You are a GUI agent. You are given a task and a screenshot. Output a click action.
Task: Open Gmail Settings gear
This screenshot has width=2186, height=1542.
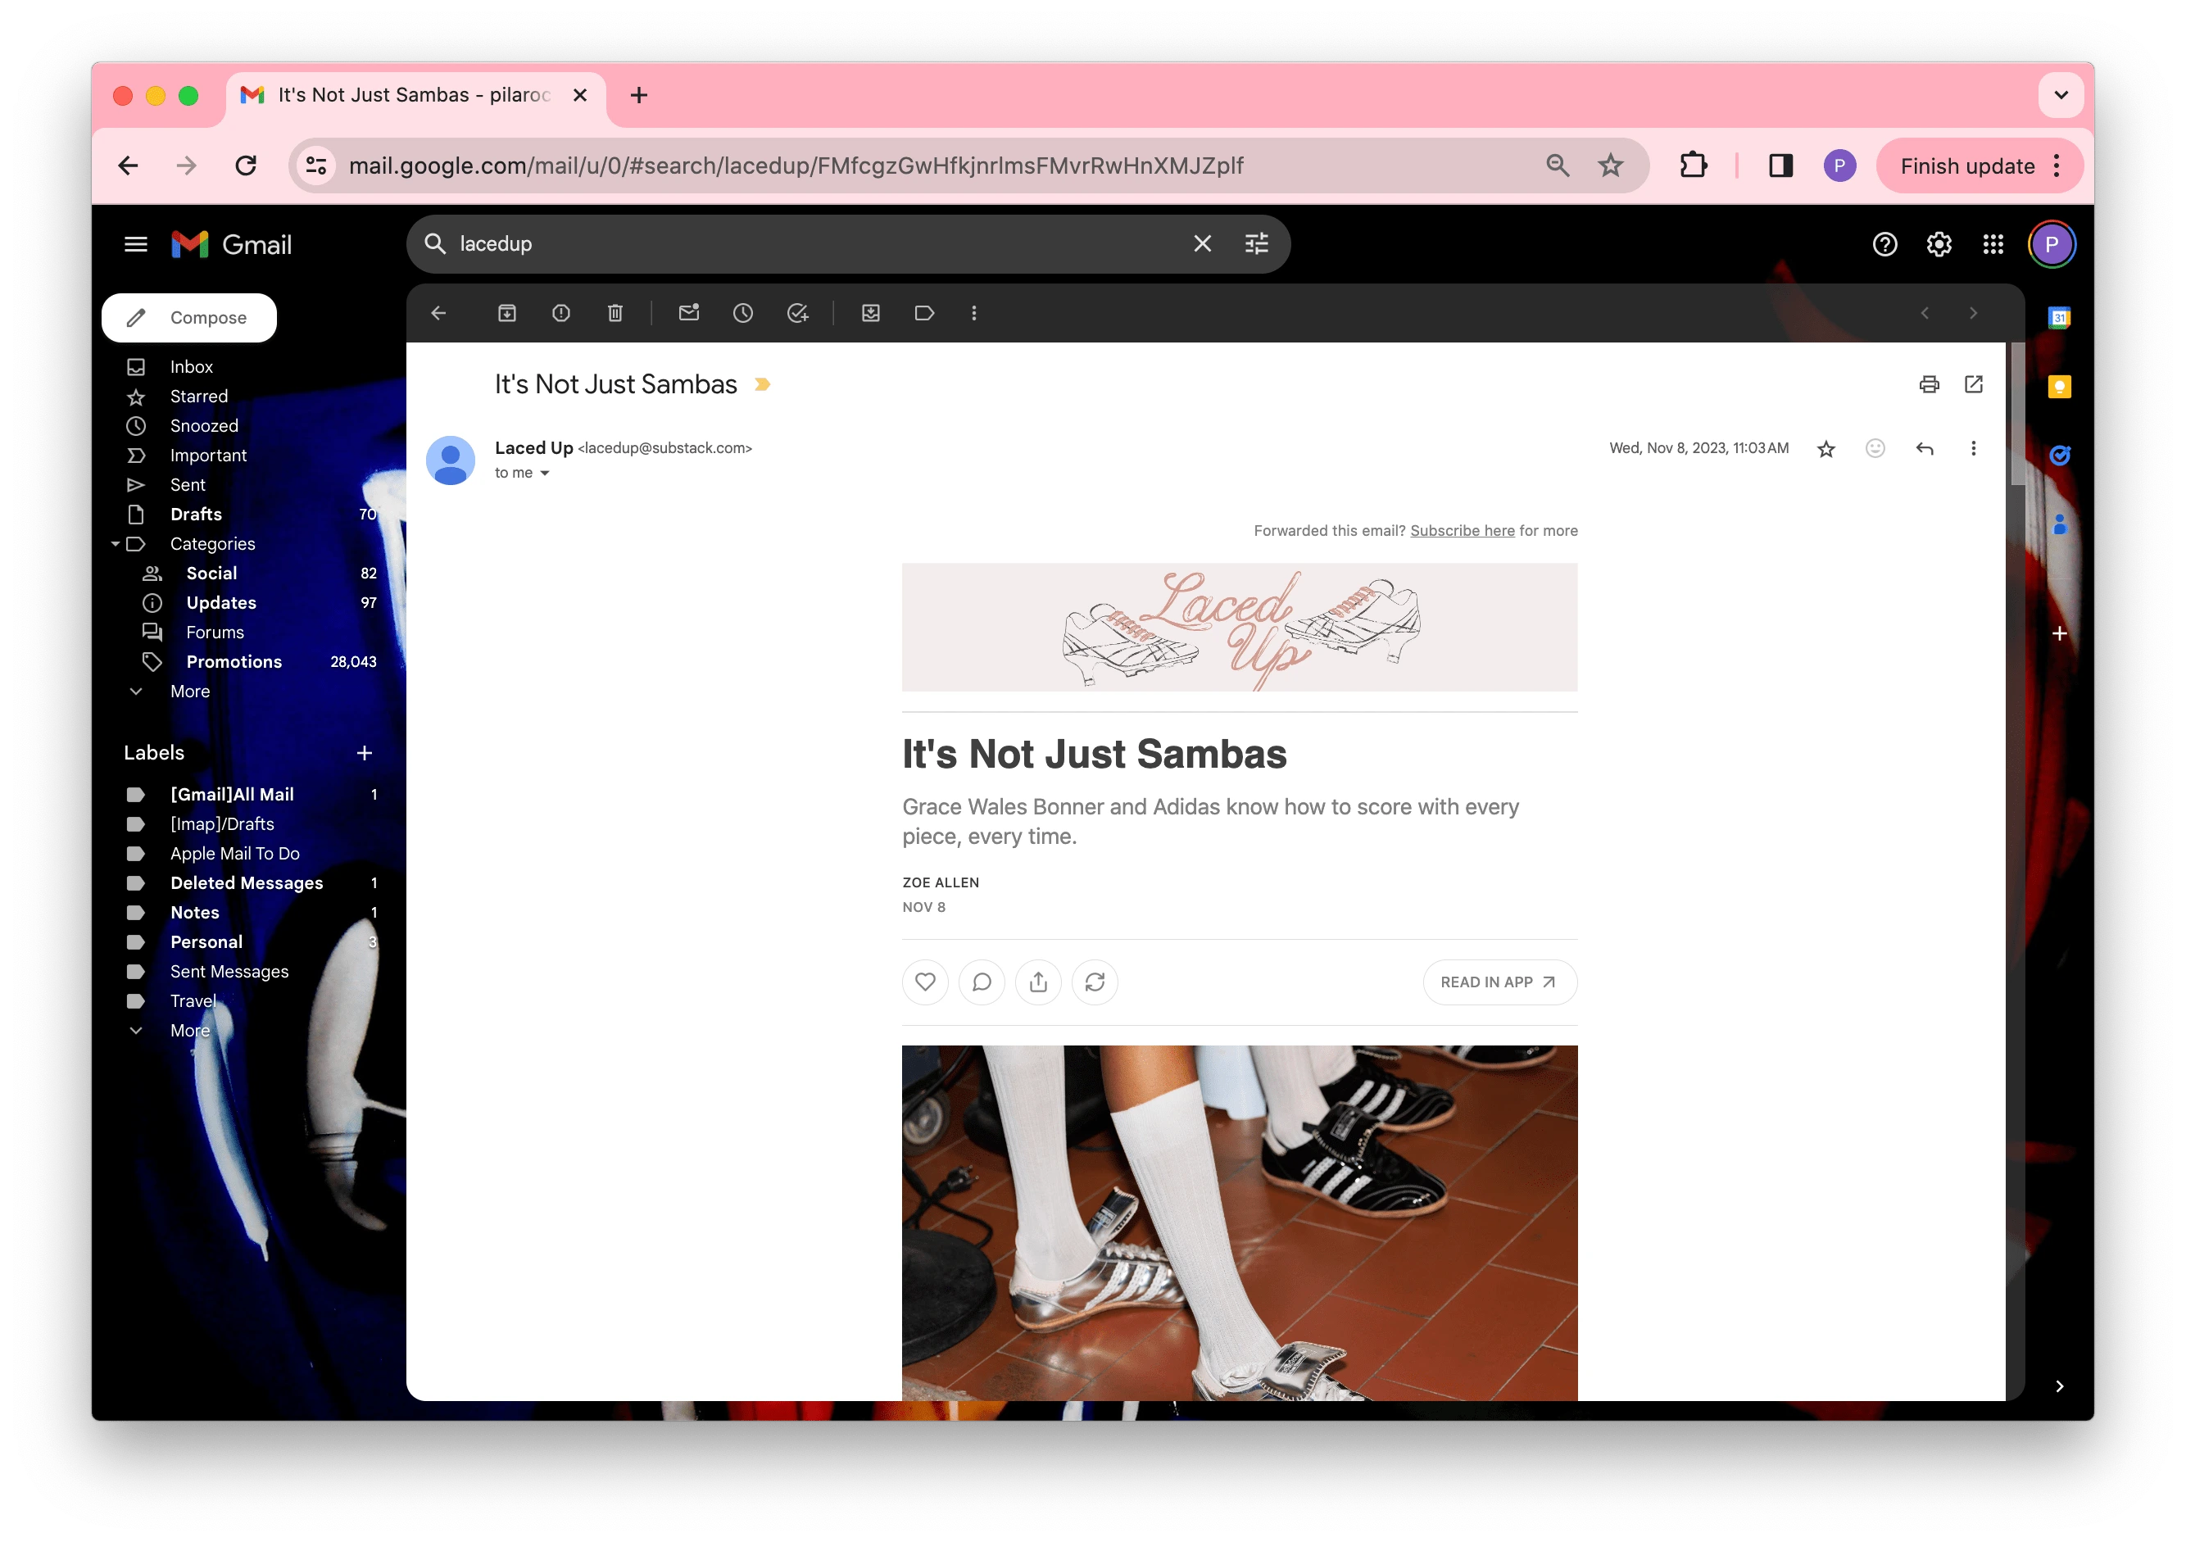[1939, 245]
